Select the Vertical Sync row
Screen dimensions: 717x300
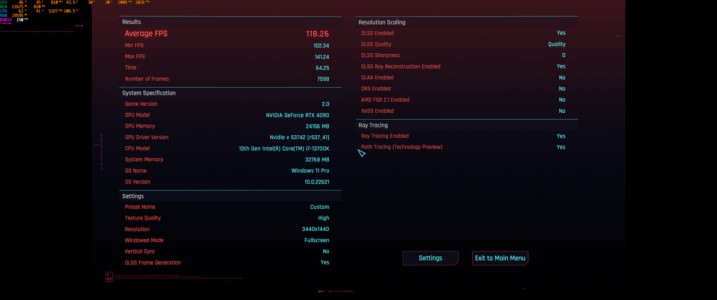[227, 251]
